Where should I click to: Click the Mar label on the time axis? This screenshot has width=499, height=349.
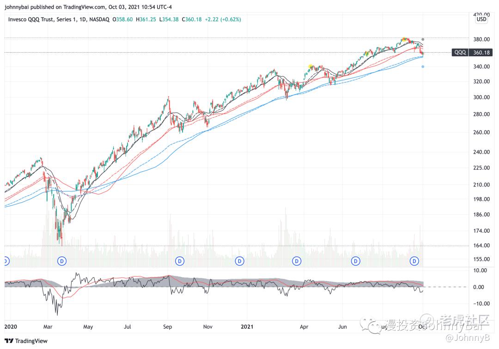click(48, 327)
